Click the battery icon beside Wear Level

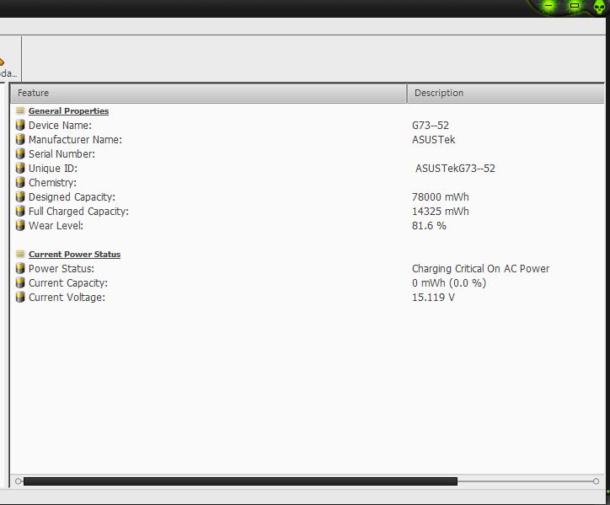[x=20, y=225]
